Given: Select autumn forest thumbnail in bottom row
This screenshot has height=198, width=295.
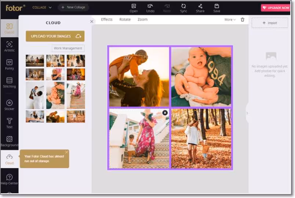Looking at the screenshot, I should pyautogui.click(x=76, y=117).
